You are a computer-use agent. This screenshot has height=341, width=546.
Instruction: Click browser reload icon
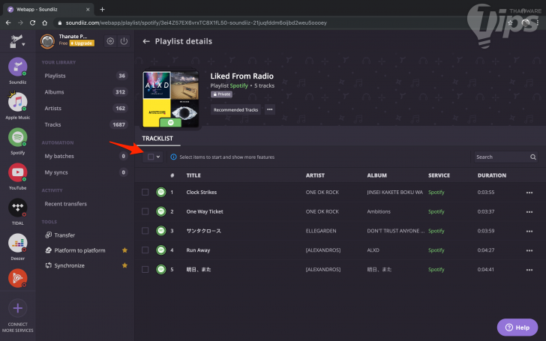click(x=32, y=22)
